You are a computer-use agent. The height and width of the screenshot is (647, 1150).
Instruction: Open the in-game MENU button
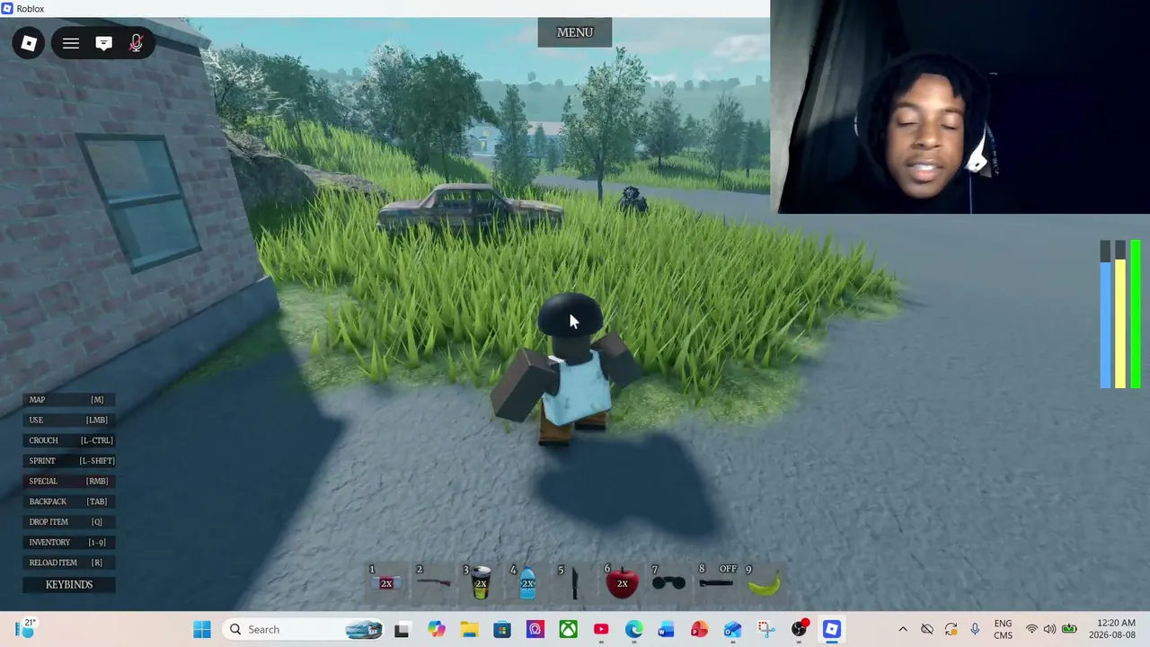[575, 32]
